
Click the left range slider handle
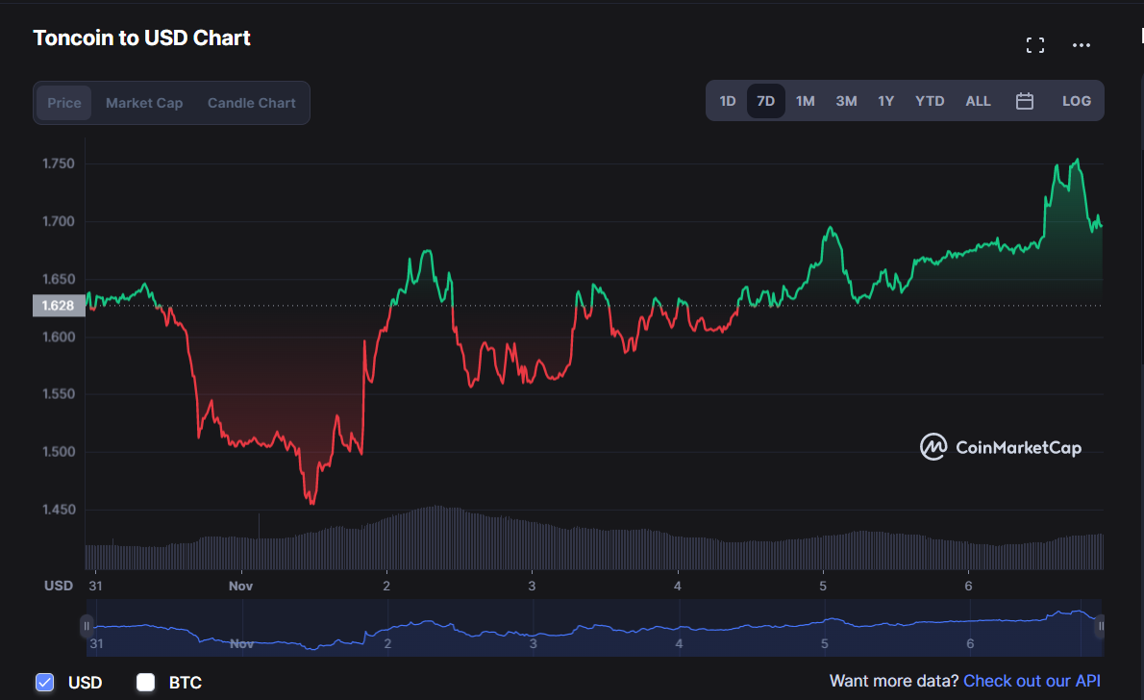pyautogui.click(x=87, y=626)
